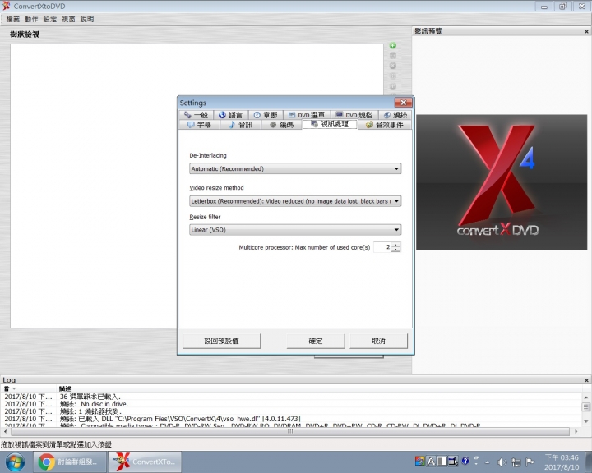
Task: Cancel settings with 取消 button
Action: pos(378,341)
